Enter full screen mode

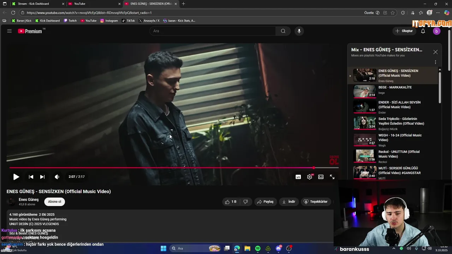click(332, 177)
